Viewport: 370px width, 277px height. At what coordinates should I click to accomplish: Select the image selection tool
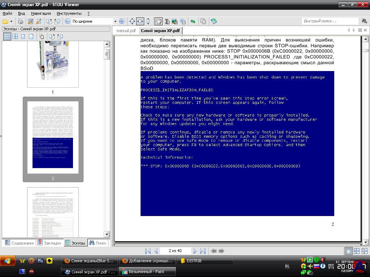click(175, 21)
